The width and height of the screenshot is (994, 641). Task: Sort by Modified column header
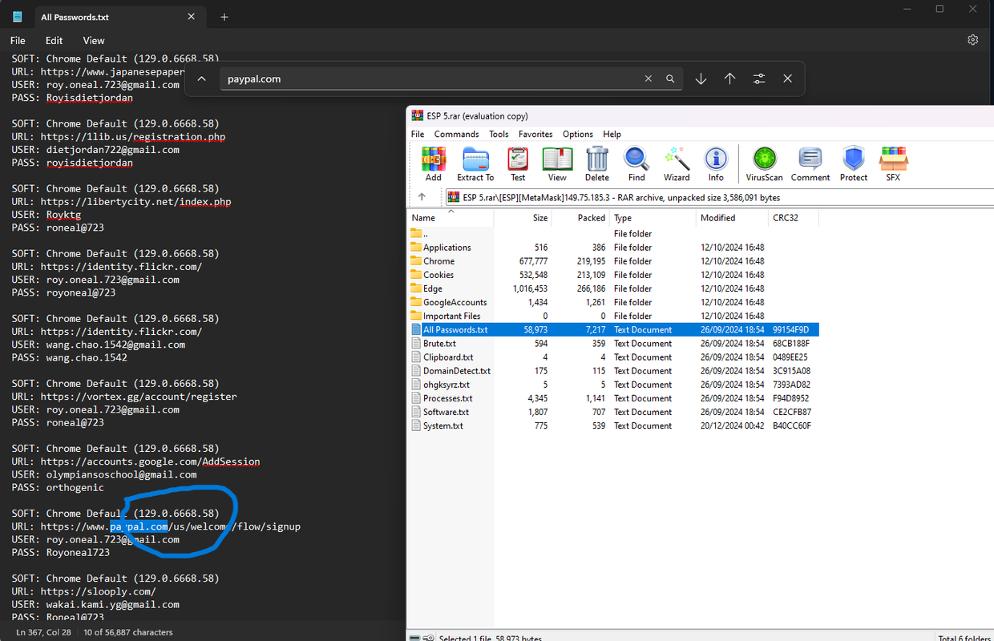coord(733,217)
